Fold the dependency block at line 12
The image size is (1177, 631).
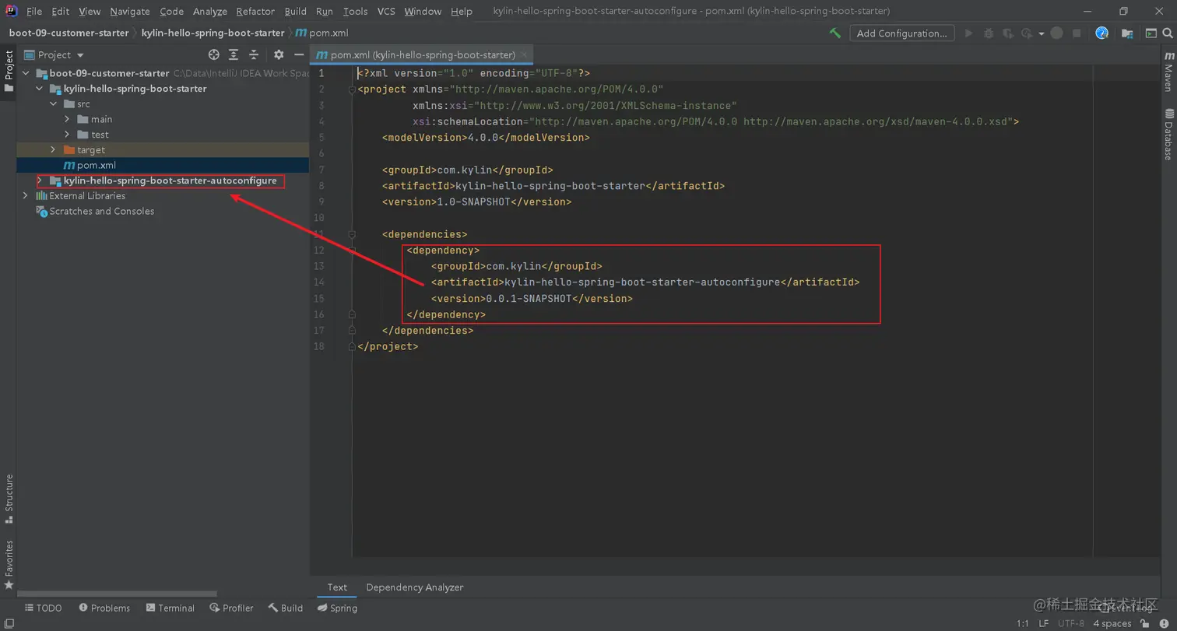(x=352, y=251)
